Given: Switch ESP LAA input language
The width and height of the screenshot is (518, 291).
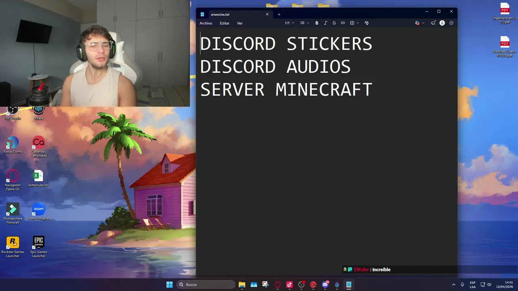Looking at the screenshot, I should pyautogui.click(x=473, y=285).
